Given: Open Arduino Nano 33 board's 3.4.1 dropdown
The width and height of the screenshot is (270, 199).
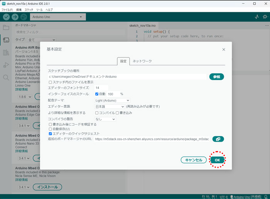Looking at the screenshot, I should pyautogui.click(x=24, y=158).
